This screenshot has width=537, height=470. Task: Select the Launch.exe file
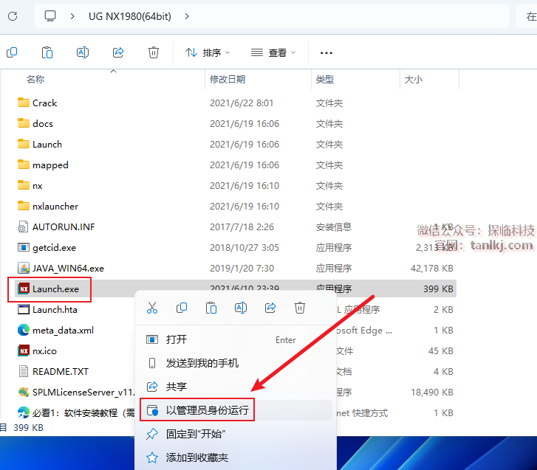55,289
